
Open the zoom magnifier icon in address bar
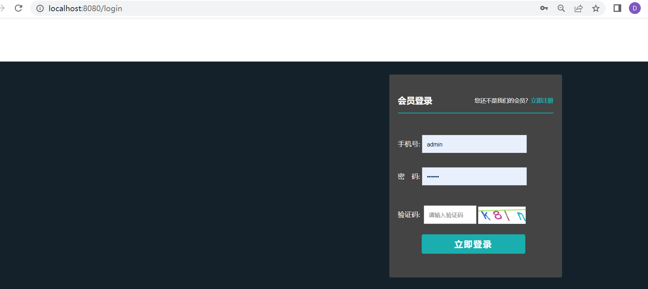(561, 8)
